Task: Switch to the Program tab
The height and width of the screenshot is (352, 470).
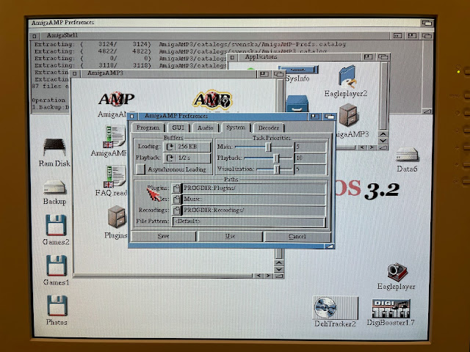Action: click(x=148, y=128)
